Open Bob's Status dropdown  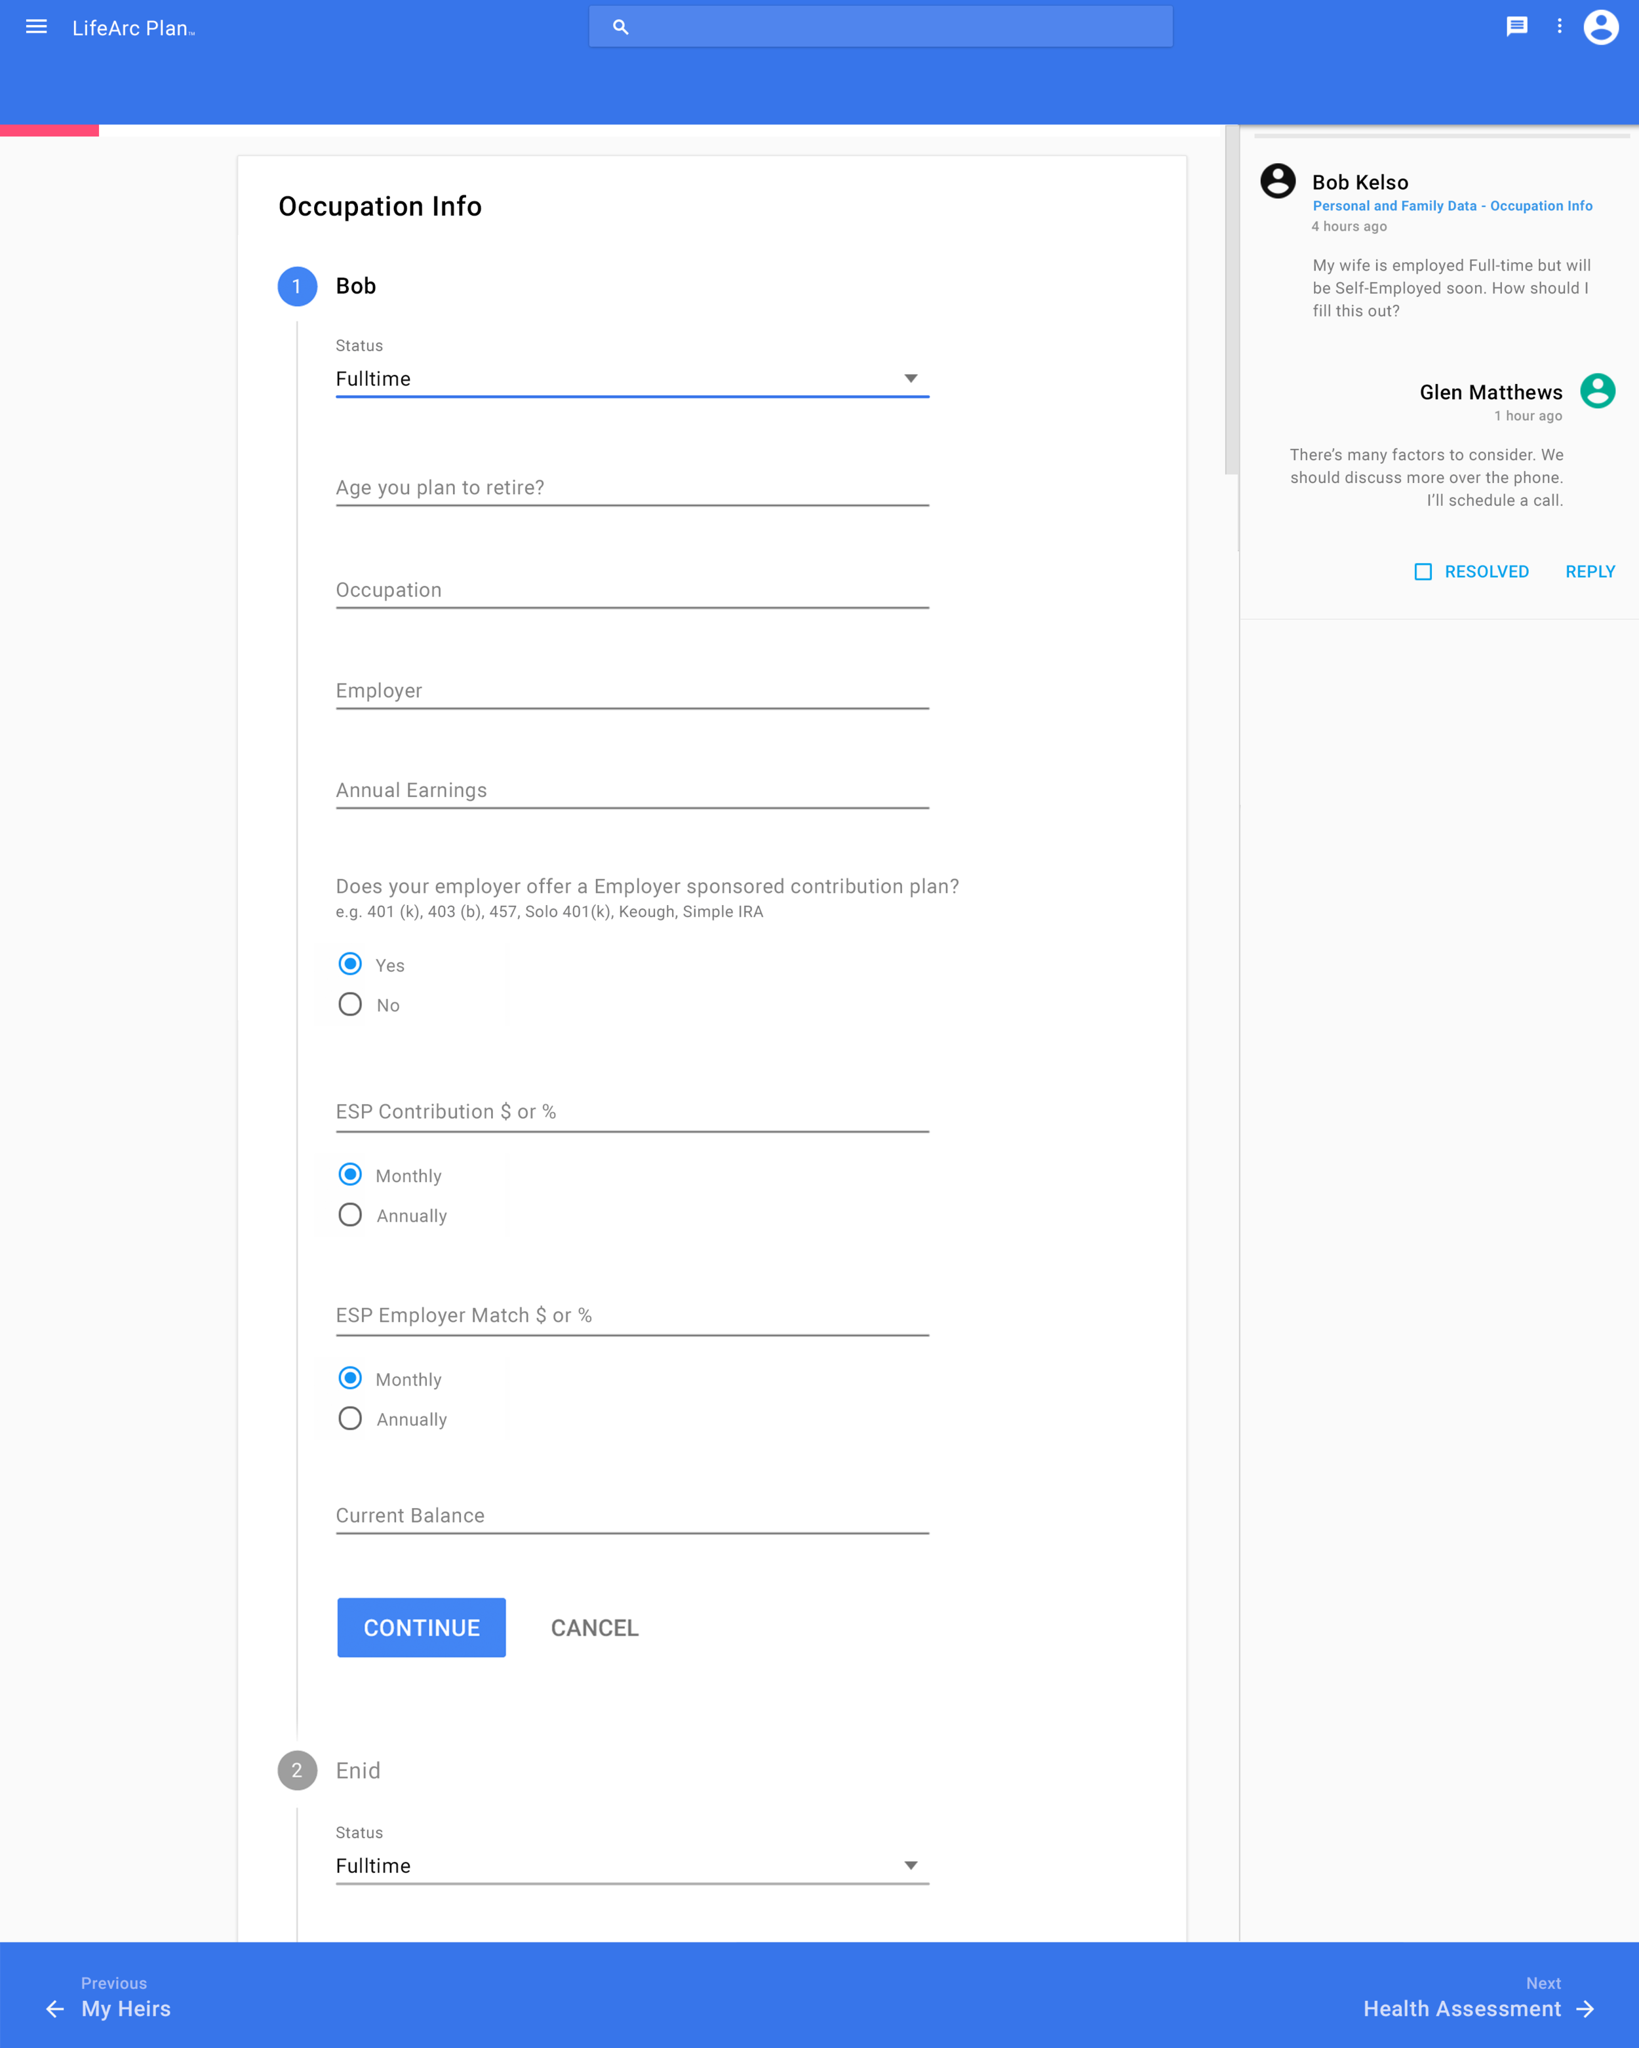(x=632, y=379)
